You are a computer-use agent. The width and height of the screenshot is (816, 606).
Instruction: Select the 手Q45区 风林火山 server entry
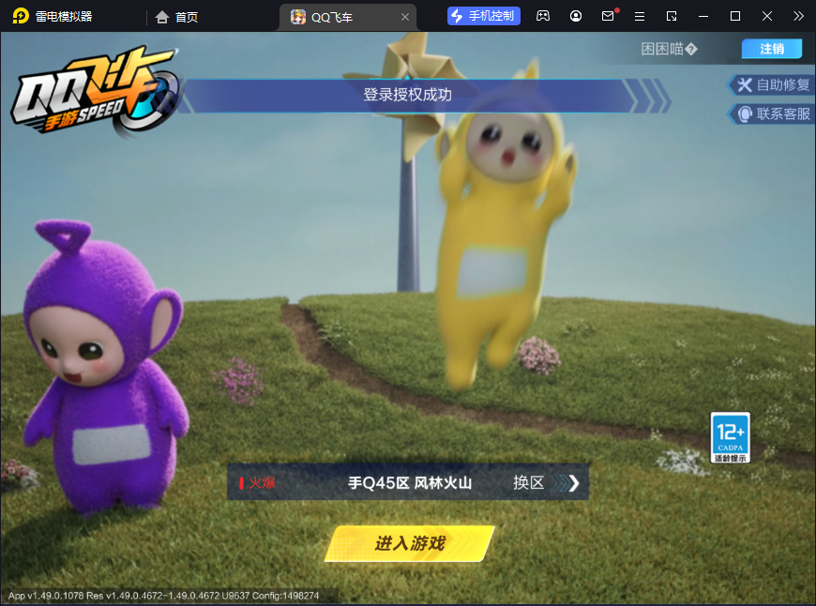[x=410, y=482]
